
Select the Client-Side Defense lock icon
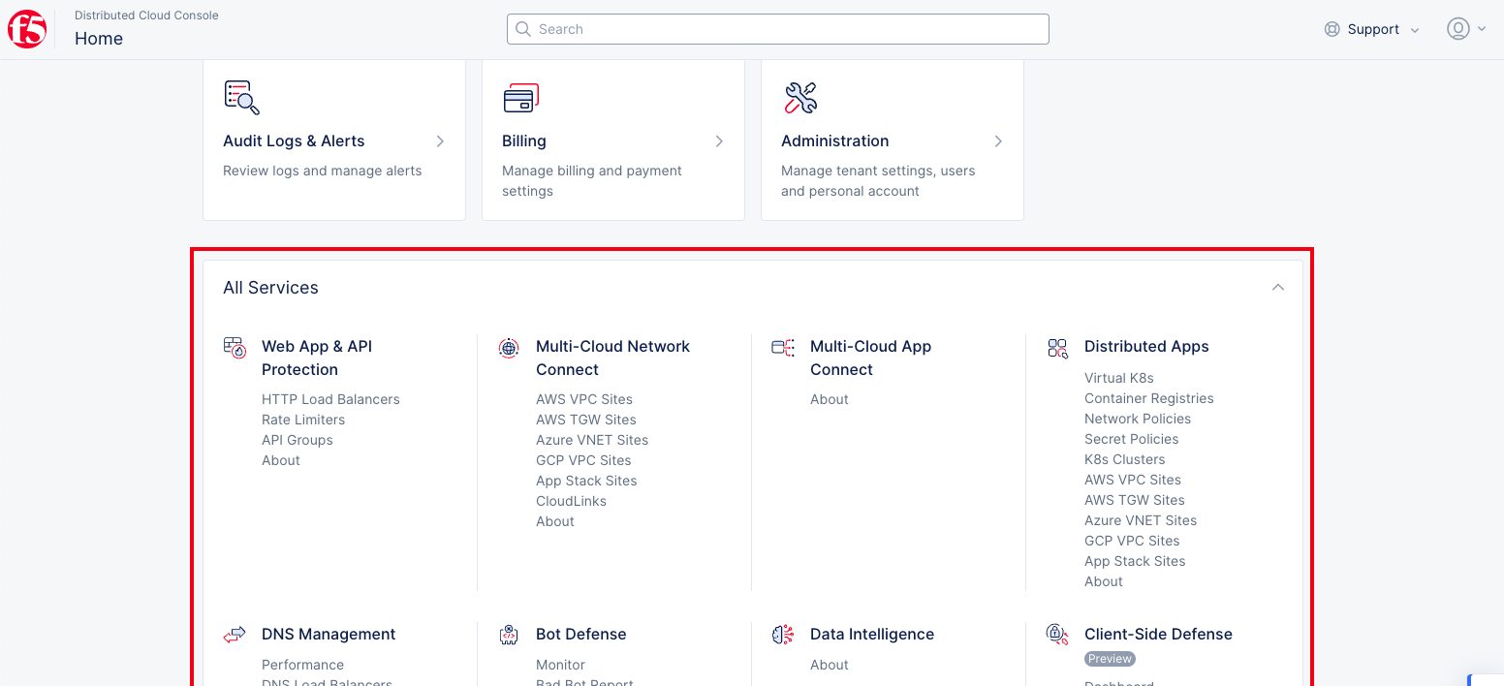[1057, 635]
